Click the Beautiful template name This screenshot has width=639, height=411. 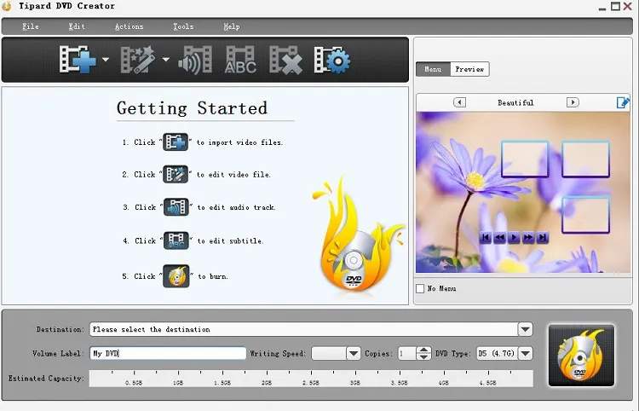(x=515, y=102)
